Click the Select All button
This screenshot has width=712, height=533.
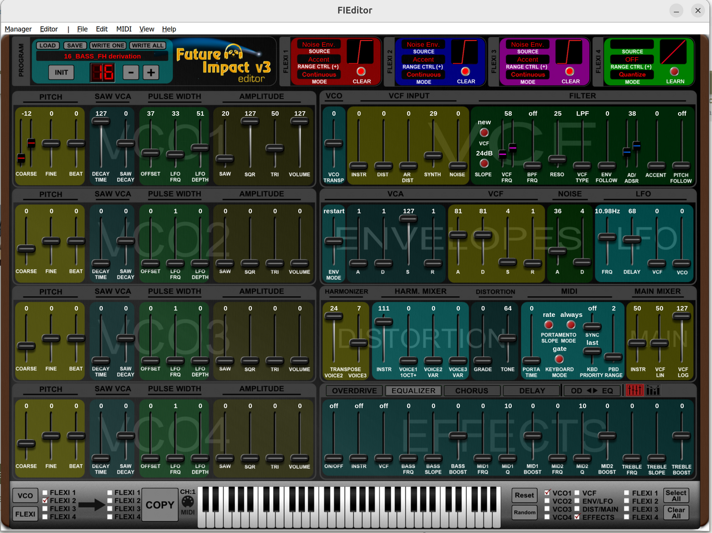click(676, 496)
